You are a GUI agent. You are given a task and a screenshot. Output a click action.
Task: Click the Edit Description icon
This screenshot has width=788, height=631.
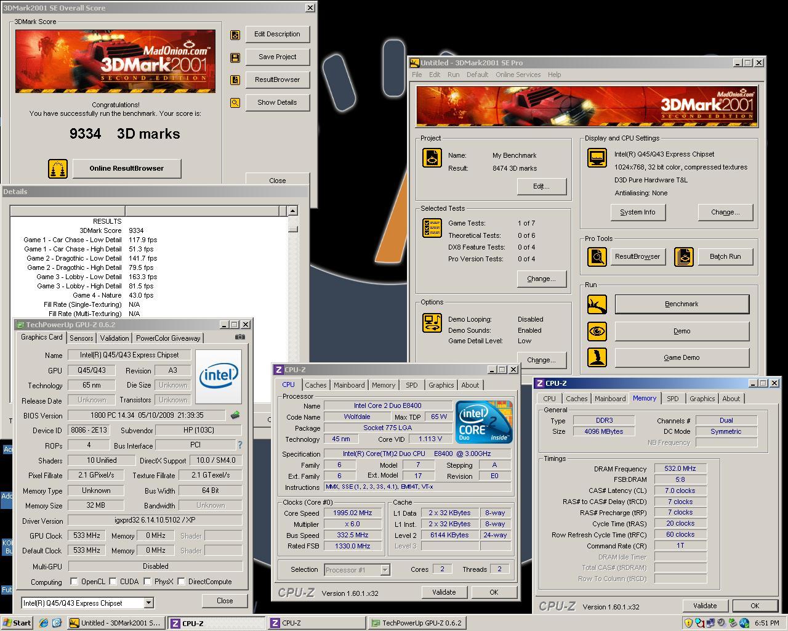pos(235,35)
